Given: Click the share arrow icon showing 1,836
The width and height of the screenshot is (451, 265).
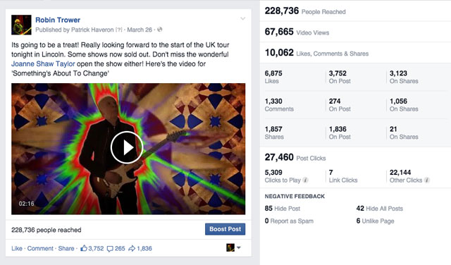Looking at the screenshot, I should click(132, 248).
